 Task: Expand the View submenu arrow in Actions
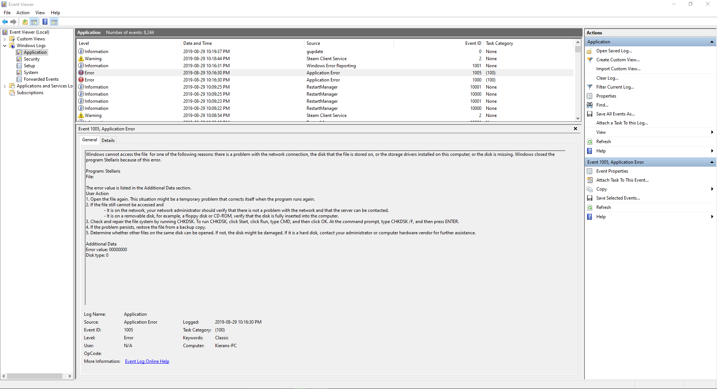coord(712,132)
